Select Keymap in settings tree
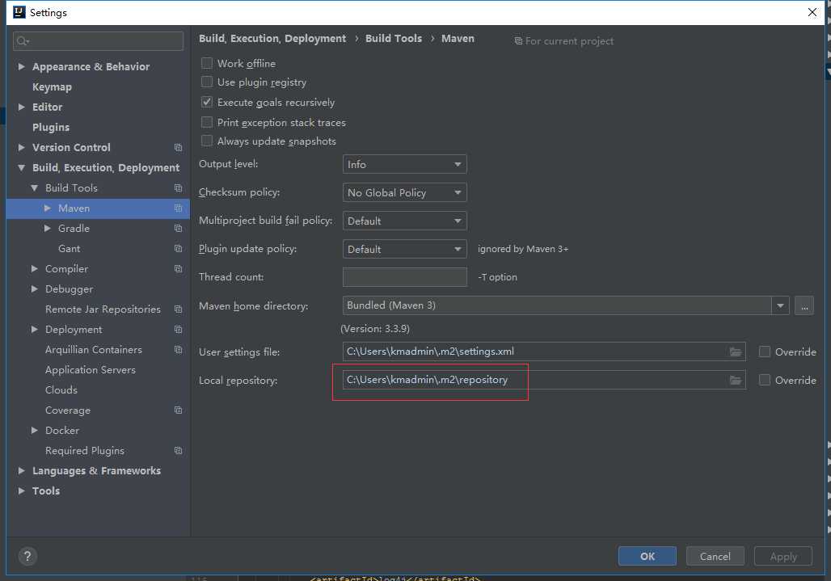 pyautogui.click(x=52, y=86)
